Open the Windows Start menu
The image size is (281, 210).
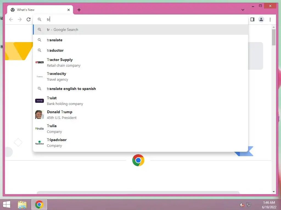7,205
